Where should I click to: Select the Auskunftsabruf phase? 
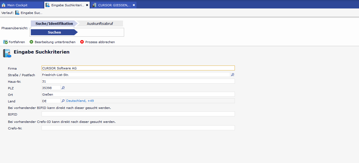100,24
